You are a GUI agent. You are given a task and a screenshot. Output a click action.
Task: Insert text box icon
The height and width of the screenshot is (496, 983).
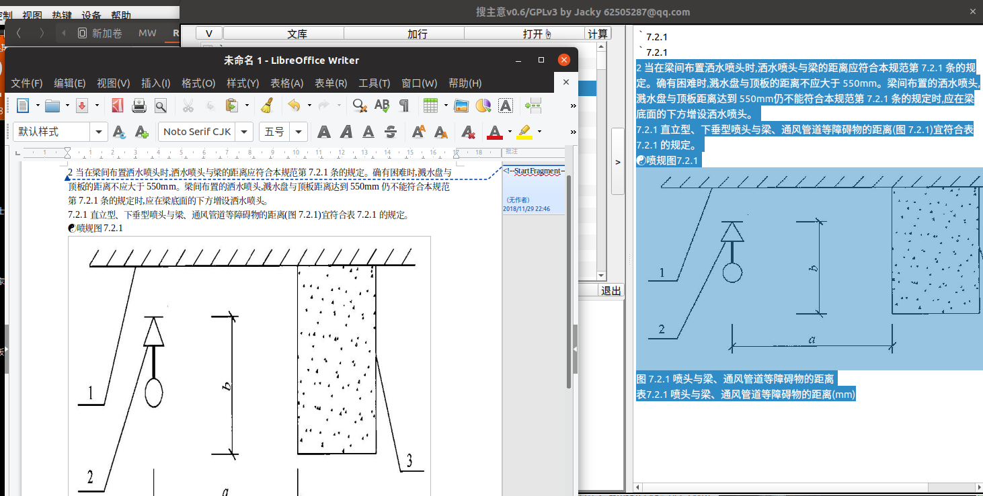pyautogui.click(x=505, y=106)
